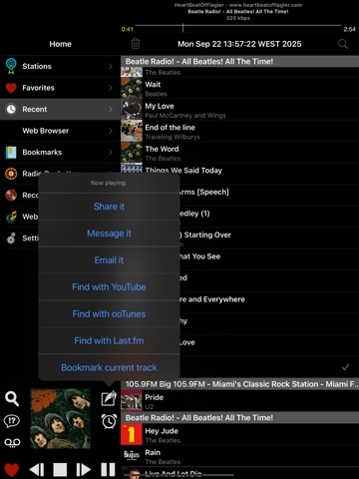Select Bookmark current track
Viewport: 359px width, 479px height.
(109, 367)
